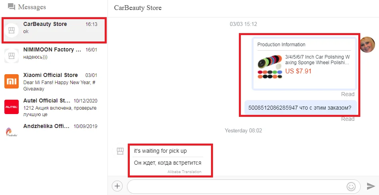
Task: Click the NIMIMOON Factory shop avatar icon
Action: coord(12,56)
